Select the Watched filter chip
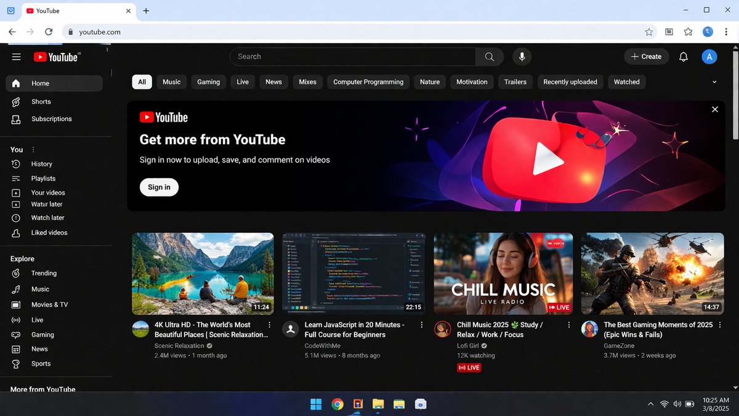The width and height of the screenshot is (739, 416). coord(627,82)
